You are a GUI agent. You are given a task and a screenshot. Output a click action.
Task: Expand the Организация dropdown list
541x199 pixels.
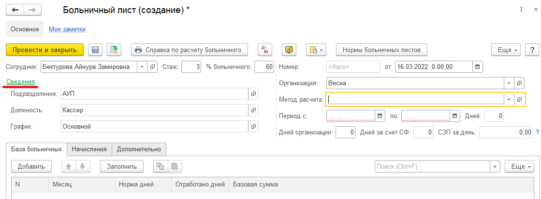[x=509, y=83]
